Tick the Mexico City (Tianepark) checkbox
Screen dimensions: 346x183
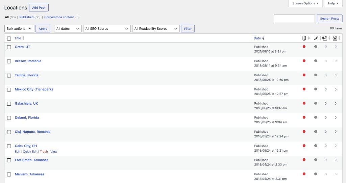coord(9,89)
